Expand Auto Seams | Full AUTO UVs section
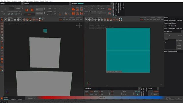Screen dimensions: 183x103 [x=173, y=29]
